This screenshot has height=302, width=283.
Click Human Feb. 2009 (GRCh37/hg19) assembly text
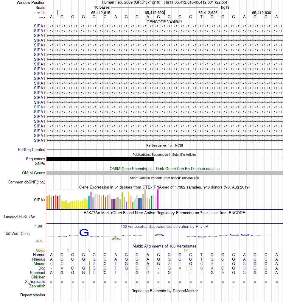click(x=131, y=2)
